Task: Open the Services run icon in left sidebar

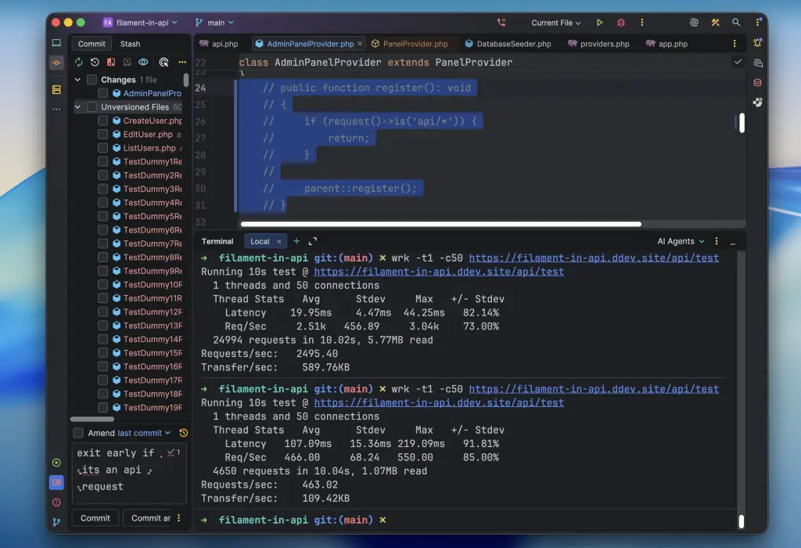Action: pyautogui.click(x=56, y=463)
